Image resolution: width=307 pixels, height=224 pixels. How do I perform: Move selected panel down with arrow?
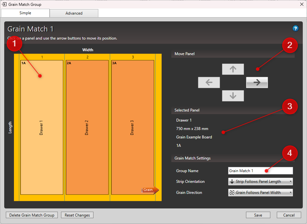[233, 96]
